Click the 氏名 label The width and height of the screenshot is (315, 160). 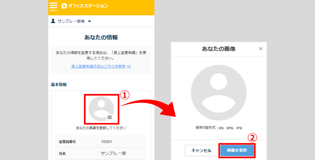[62, 154]
